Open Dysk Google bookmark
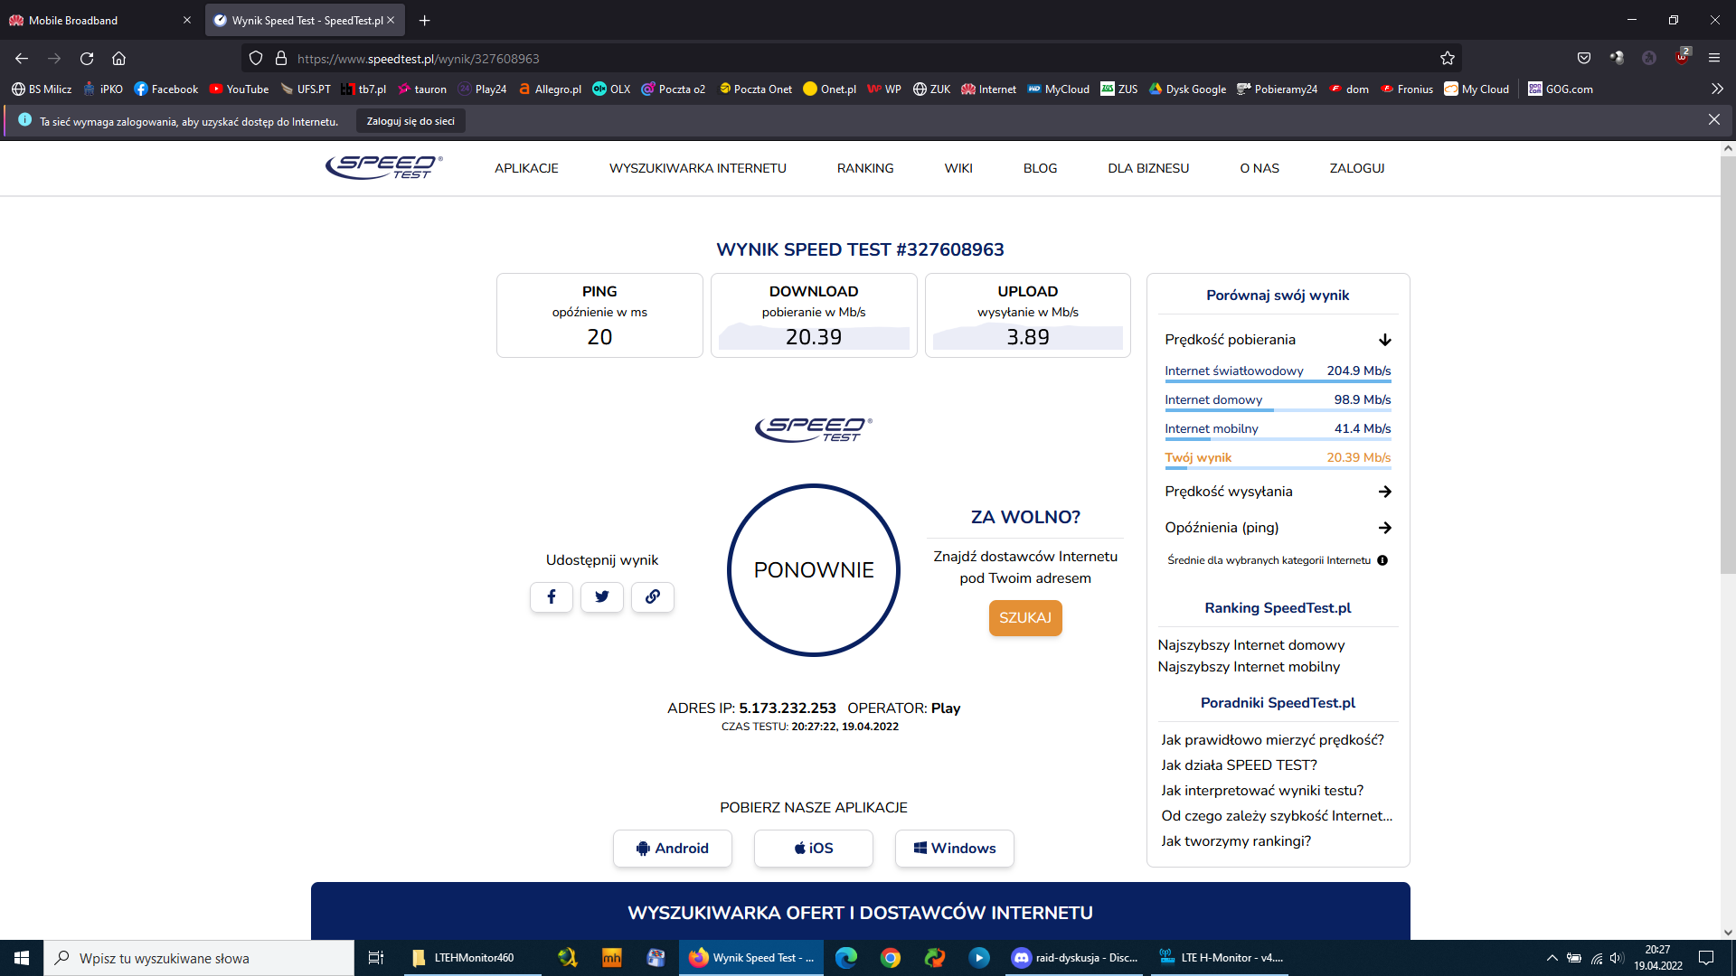 click(1188, 89)
